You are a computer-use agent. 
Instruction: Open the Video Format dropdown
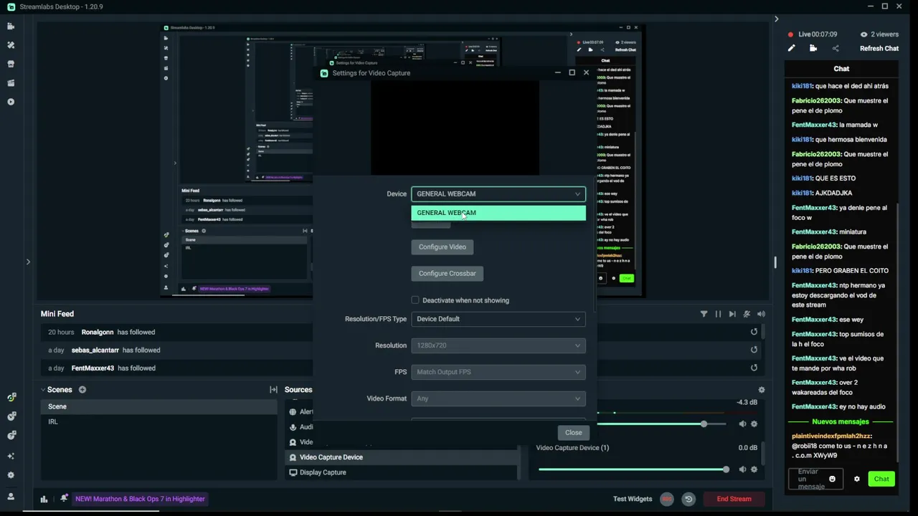pyautogui.click(x=498, y=398)
